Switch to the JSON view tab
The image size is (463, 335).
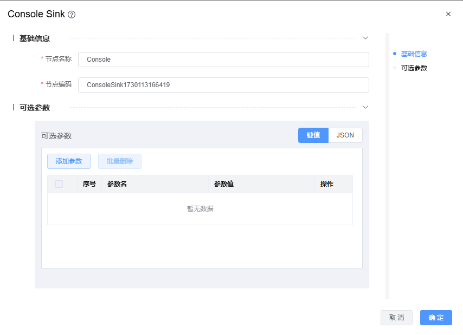345,135
